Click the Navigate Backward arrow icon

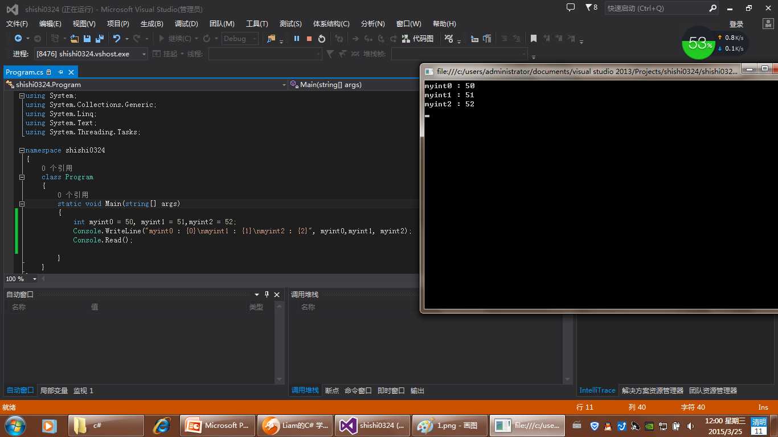coord(18,39)
